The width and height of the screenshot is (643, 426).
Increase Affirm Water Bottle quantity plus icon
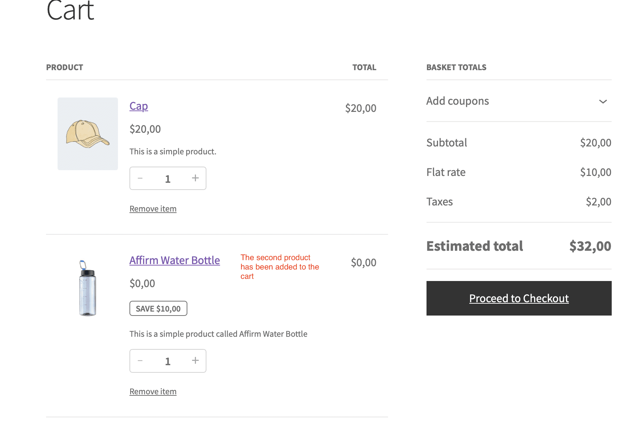tap(195, 361)
